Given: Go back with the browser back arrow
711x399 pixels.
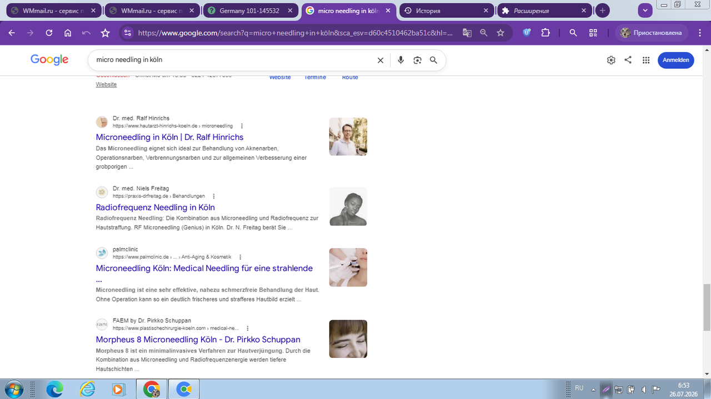Looking at the screenshot, I should pos(12,33).
